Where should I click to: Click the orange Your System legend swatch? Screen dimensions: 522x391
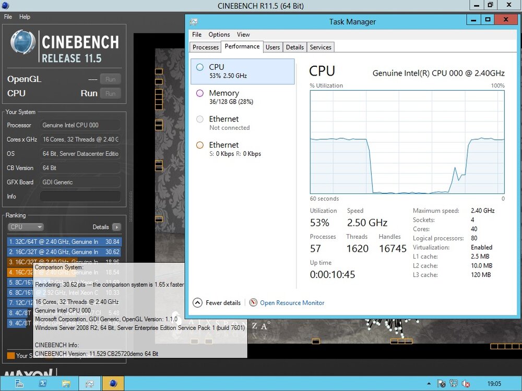pos(11,356)
